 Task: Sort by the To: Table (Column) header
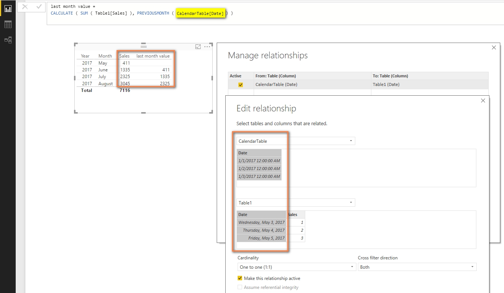pos(430,76)
